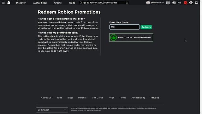
Task: Focus the Enter Your Code field
Action: [x=124, y=27]
